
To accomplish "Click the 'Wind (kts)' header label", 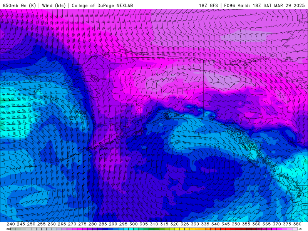I will pyautogui.click(x=54, y=5).
